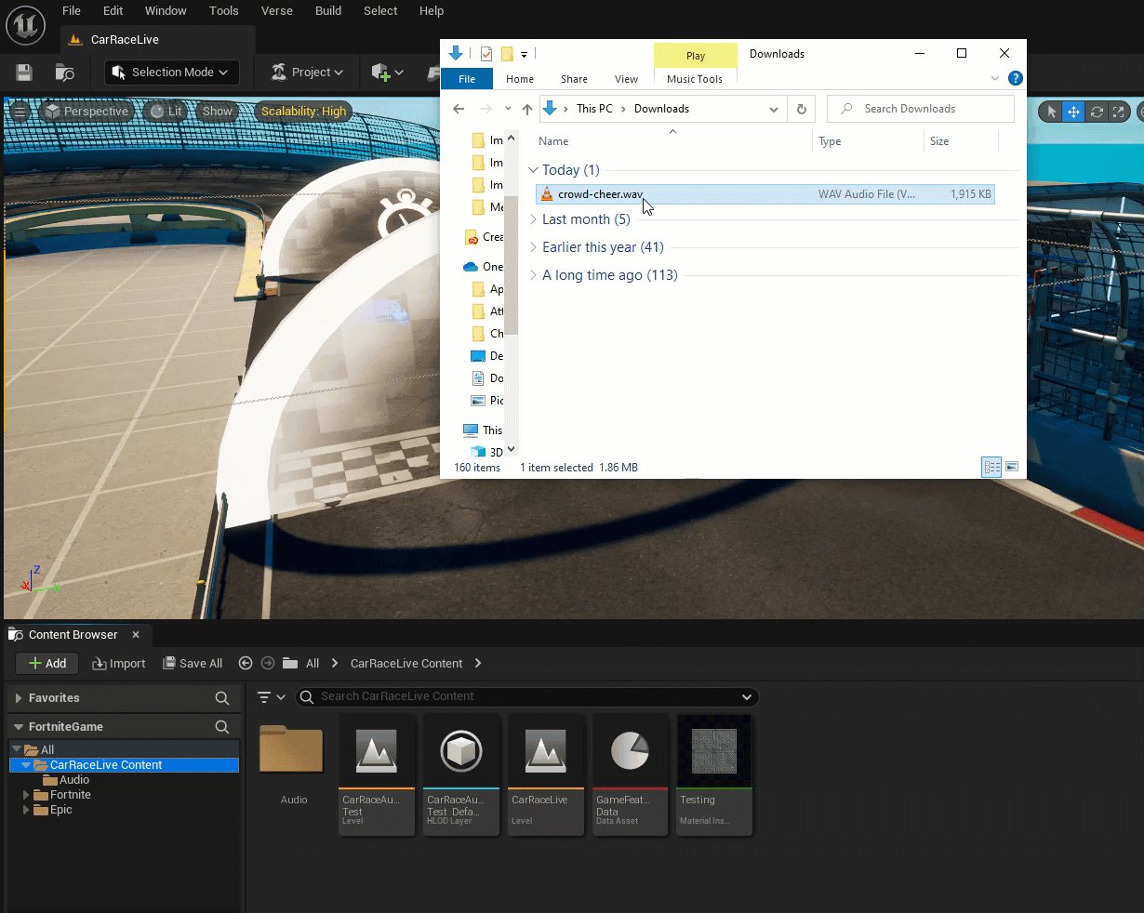Activate the viewport Scale gizmo icon

pyautogui.click(x=1119, y=112)
